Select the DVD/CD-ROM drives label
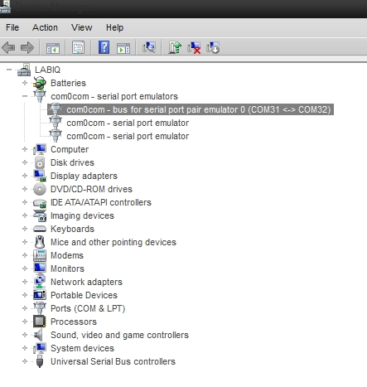This screenshot has height=387, width=367. 91,189
